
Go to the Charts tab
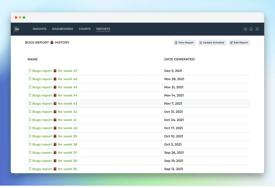[85, 29]
